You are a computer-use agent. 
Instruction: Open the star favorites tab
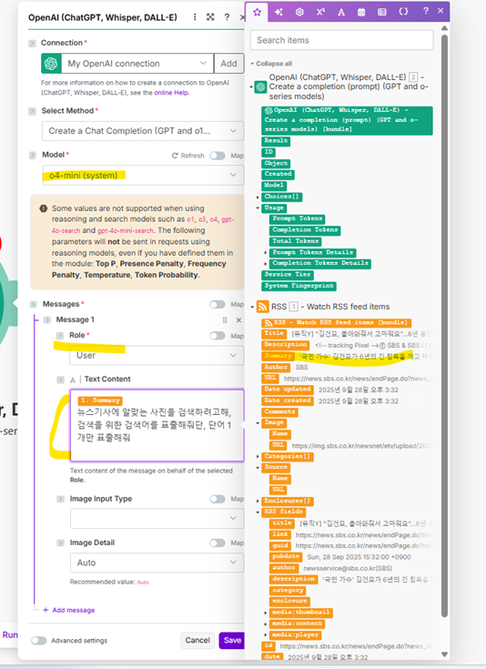(257, 12)
